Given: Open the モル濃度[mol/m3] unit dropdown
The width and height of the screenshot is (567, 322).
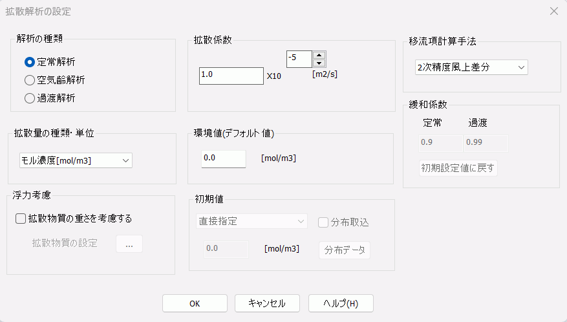Looking at the screenshot, I should click(76, 160).
